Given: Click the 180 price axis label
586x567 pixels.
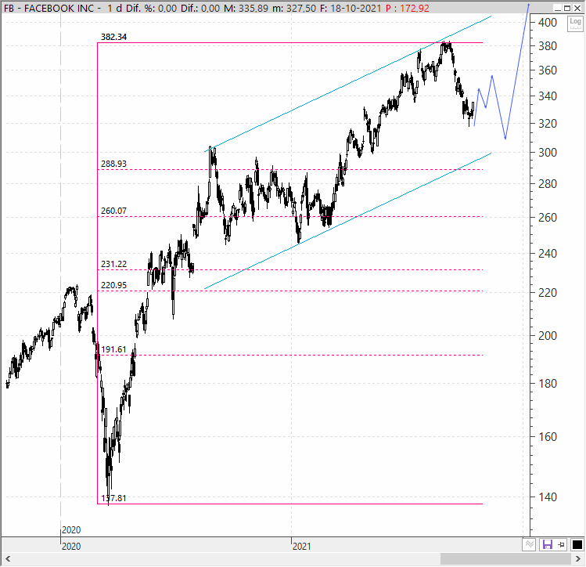Looking at the screenshot, I should click(x=548, y=384).
